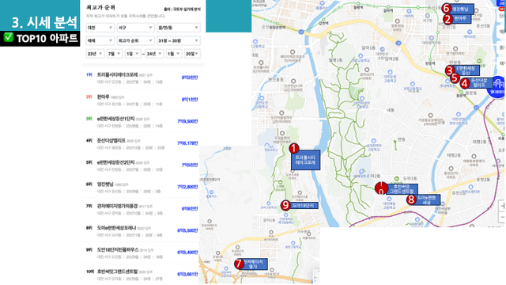This screenshot has width=506, height=285.
Task: Open the 7월 start month dropdown
Action: [x=115, y=54]
